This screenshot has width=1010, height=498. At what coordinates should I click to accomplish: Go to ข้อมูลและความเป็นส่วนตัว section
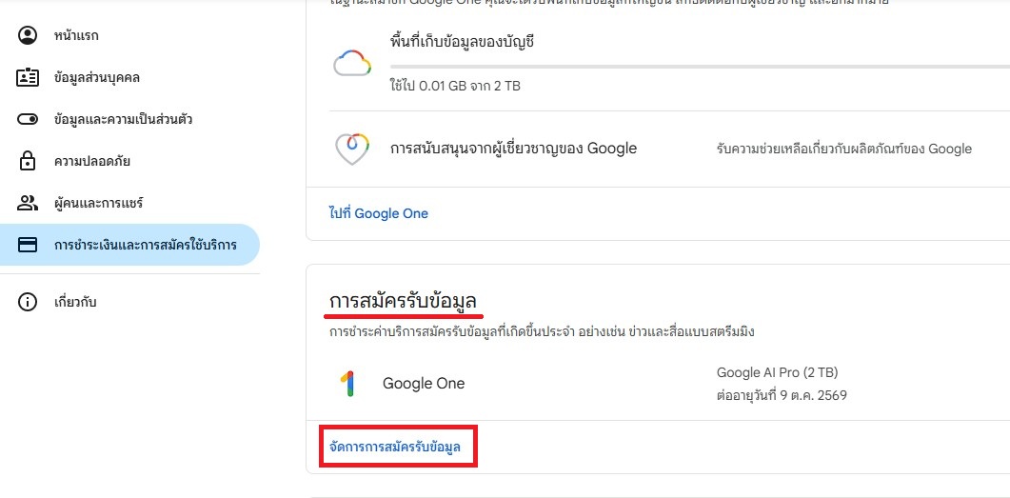click(123, 120)
